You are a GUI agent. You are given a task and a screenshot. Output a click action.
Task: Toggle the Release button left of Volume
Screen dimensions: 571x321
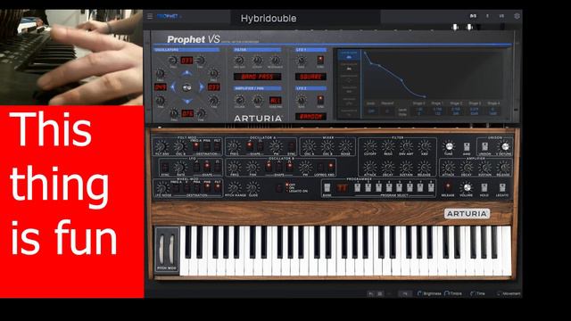point(448,186)
